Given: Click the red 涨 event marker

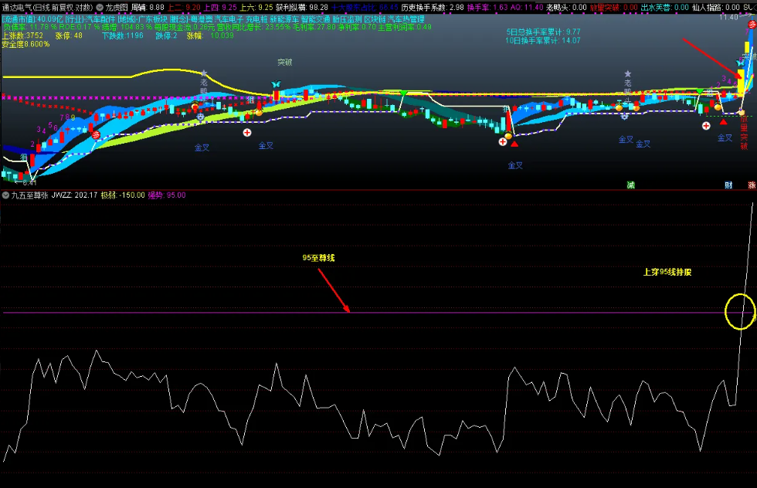Looking at the screenshot, I should click(752, 185).
